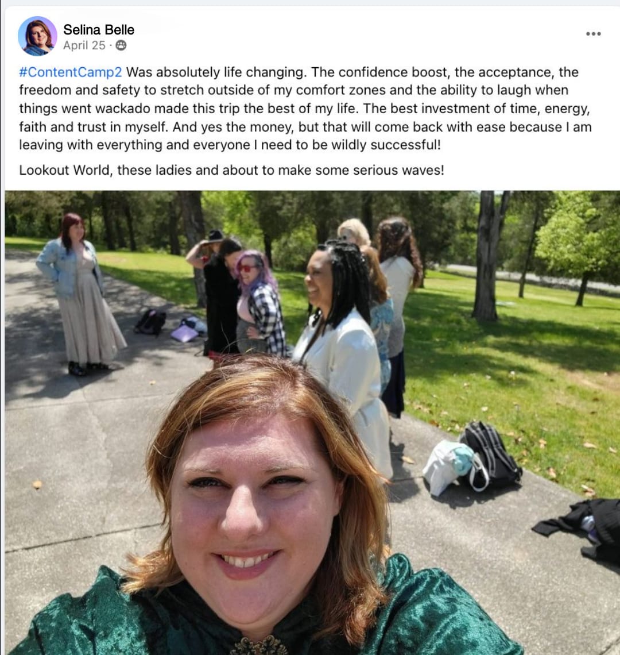Click the lavender bag on the path
This screenshot has width=620, height=655.
coord(184,333)
